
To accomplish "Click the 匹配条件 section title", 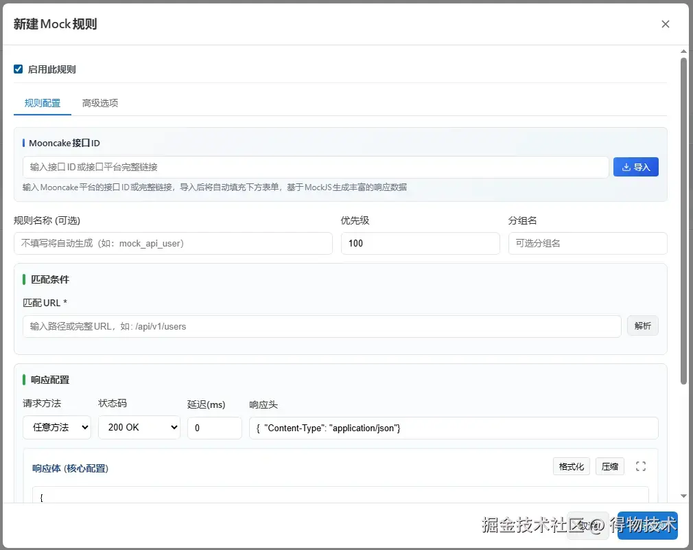I will coord(50,279).
